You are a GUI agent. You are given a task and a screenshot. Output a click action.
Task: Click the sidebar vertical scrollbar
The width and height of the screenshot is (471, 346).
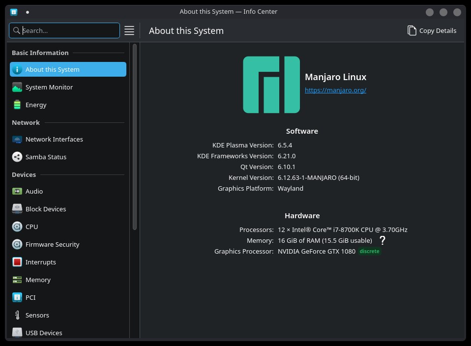(x=135, y=137)
